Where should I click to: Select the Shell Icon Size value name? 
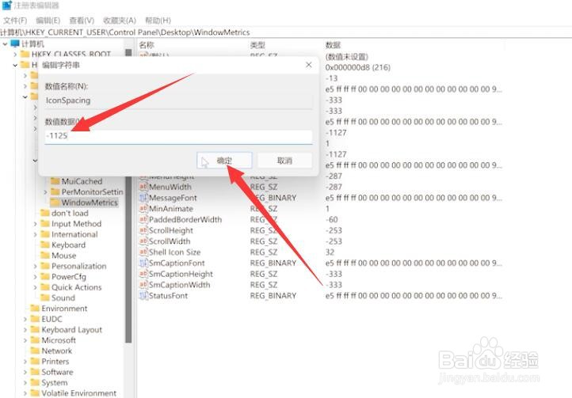[175, 252]
